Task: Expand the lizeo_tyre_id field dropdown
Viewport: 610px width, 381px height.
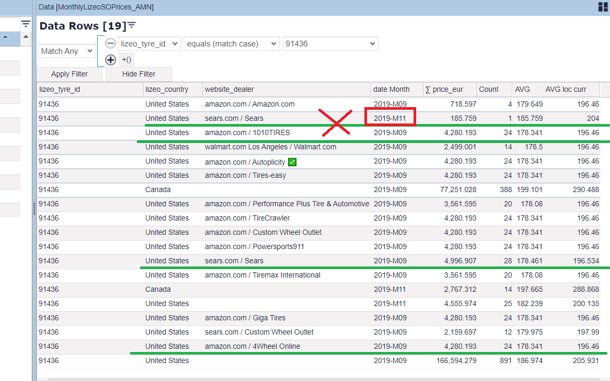Action: point(149,44)
